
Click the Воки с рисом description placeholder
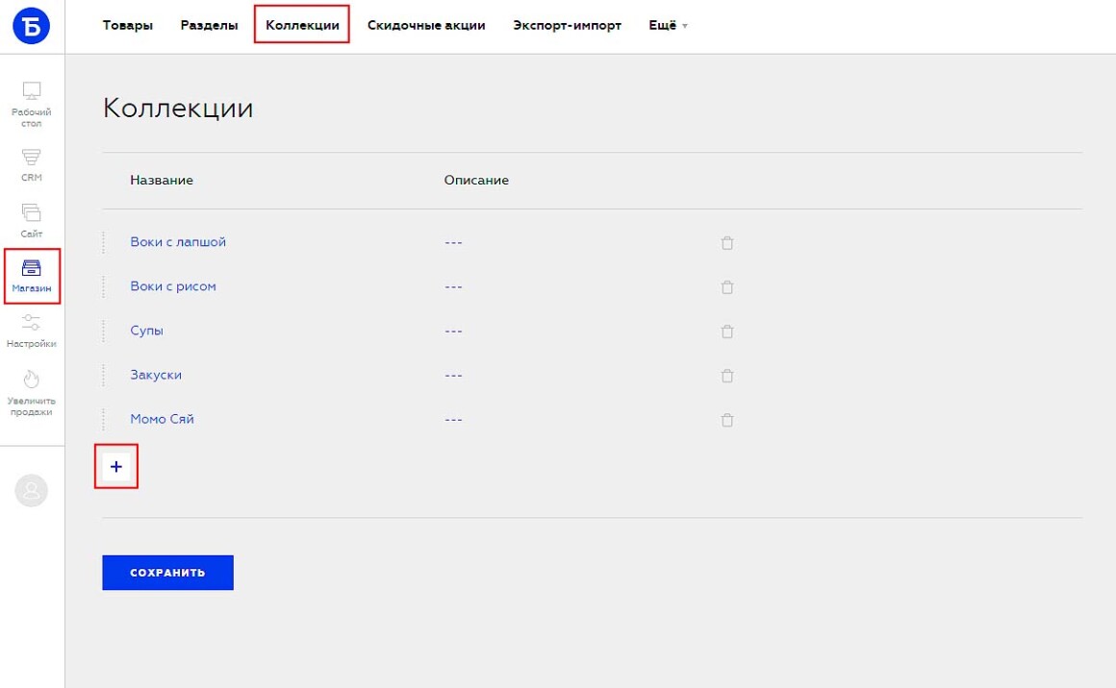pos(453,286)
